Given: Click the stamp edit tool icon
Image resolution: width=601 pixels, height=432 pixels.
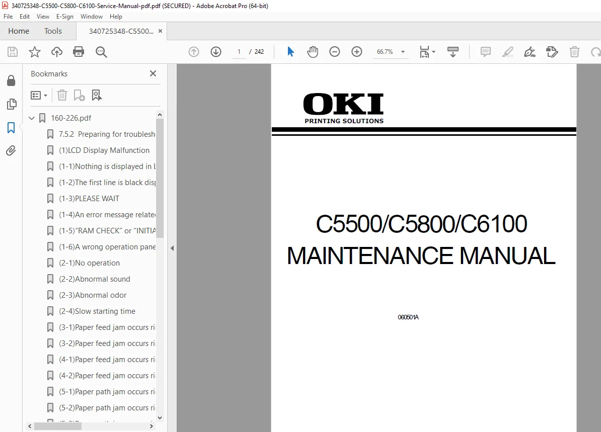Looking at the screenshot, I should [x=552, y=52].
